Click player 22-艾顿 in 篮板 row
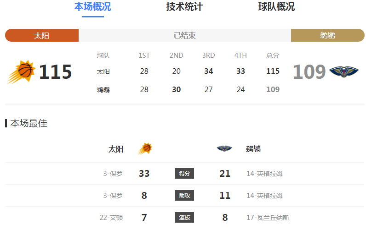Viewport: 366px width, 230px height. coord(111,218)
